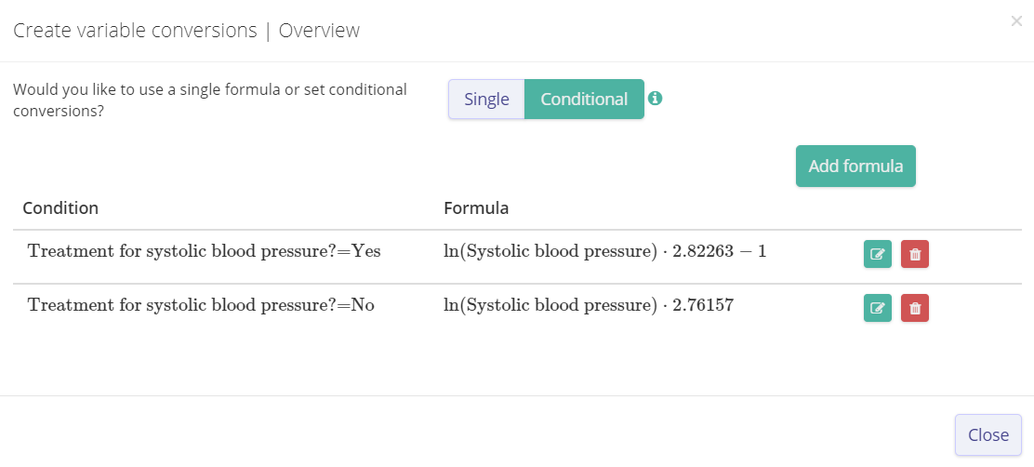The height and width of the screenshot is (467, 1034).
Task: Click the formula ending in 2.82263 − 1
Action: [x=604, y=251]
